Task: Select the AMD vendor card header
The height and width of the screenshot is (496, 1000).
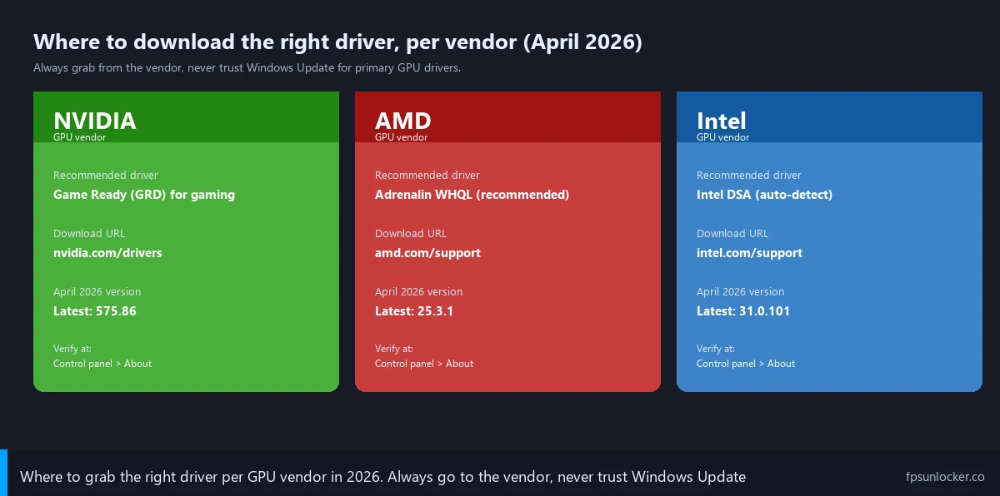Action: point(507,117)
